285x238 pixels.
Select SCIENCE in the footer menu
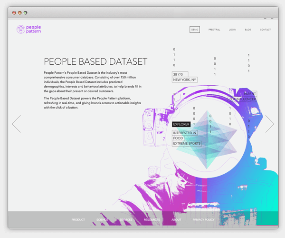click(102, 219)
